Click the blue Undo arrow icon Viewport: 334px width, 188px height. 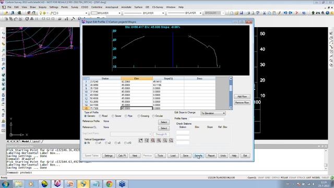coord(285,13)
